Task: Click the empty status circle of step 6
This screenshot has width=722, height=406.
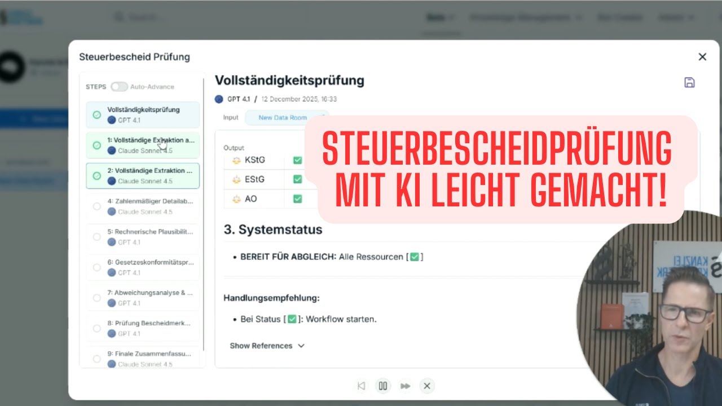Action: point(96,267)
